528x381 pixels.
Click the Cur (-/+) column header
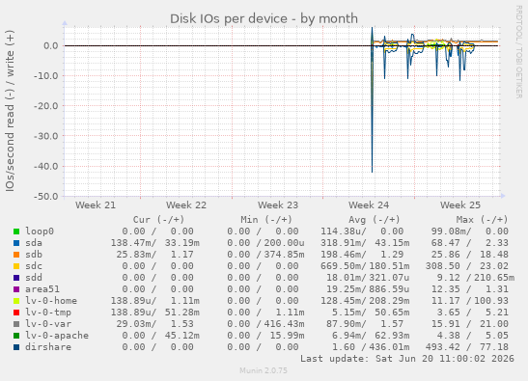click(158, 220)
